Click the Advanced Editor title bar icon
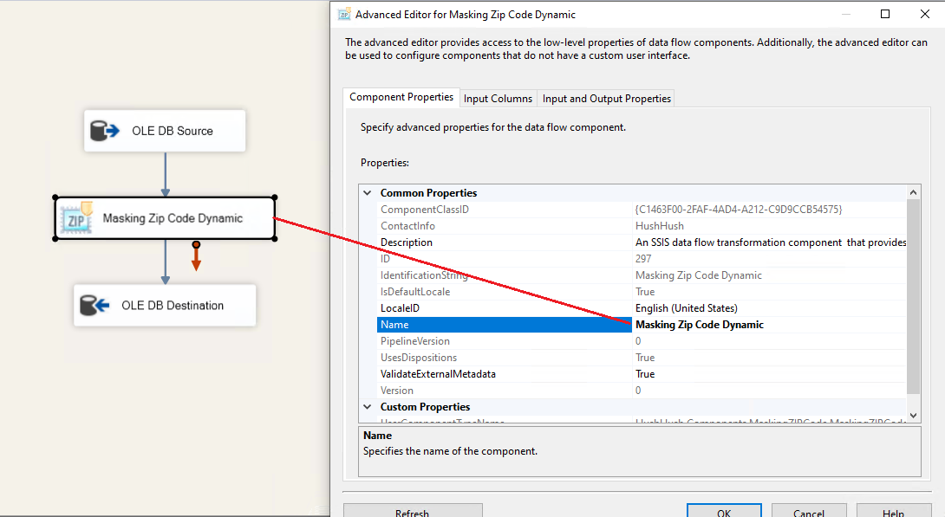This screenshot has height=517, width=945. 344,14
